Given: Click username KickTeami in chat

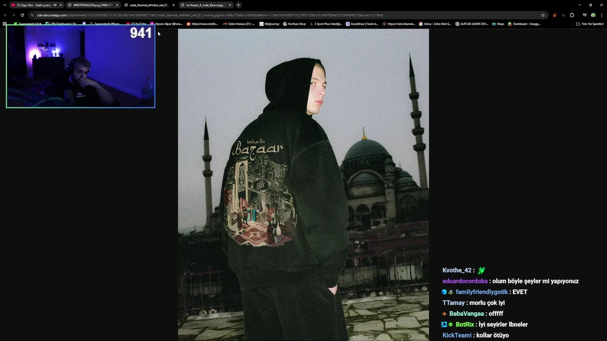Looking at the screenshot, I should (x=457, y=335).
